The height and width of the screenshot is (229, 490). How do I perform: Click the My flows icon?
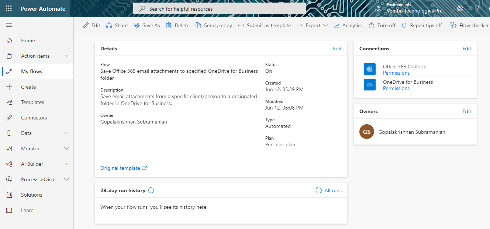tap(10, 72)
